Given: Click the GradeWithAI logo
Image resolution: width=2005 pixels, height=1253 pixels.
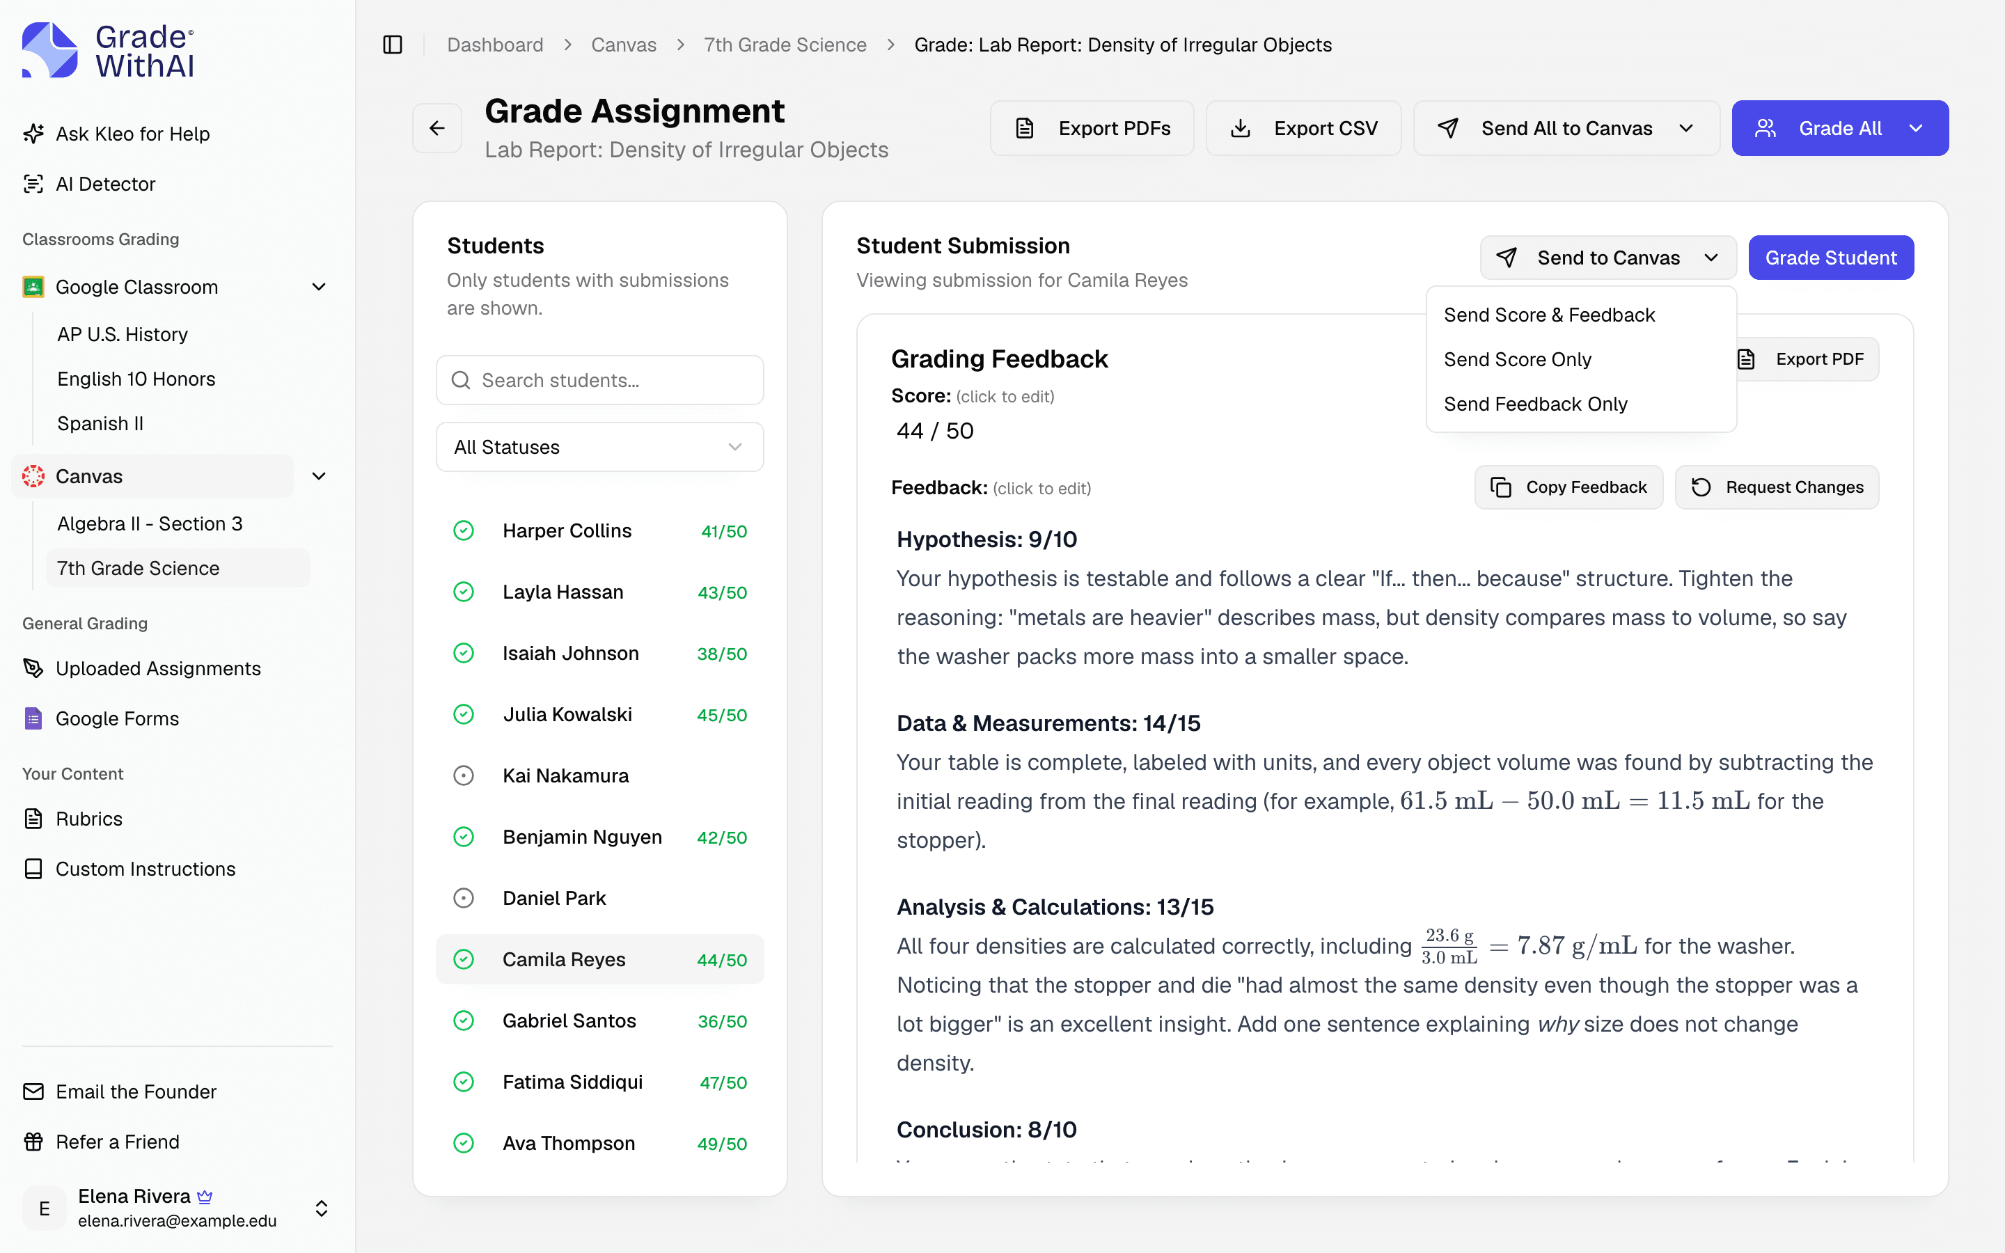Looking at the screenshot, I should coord(109,49).
